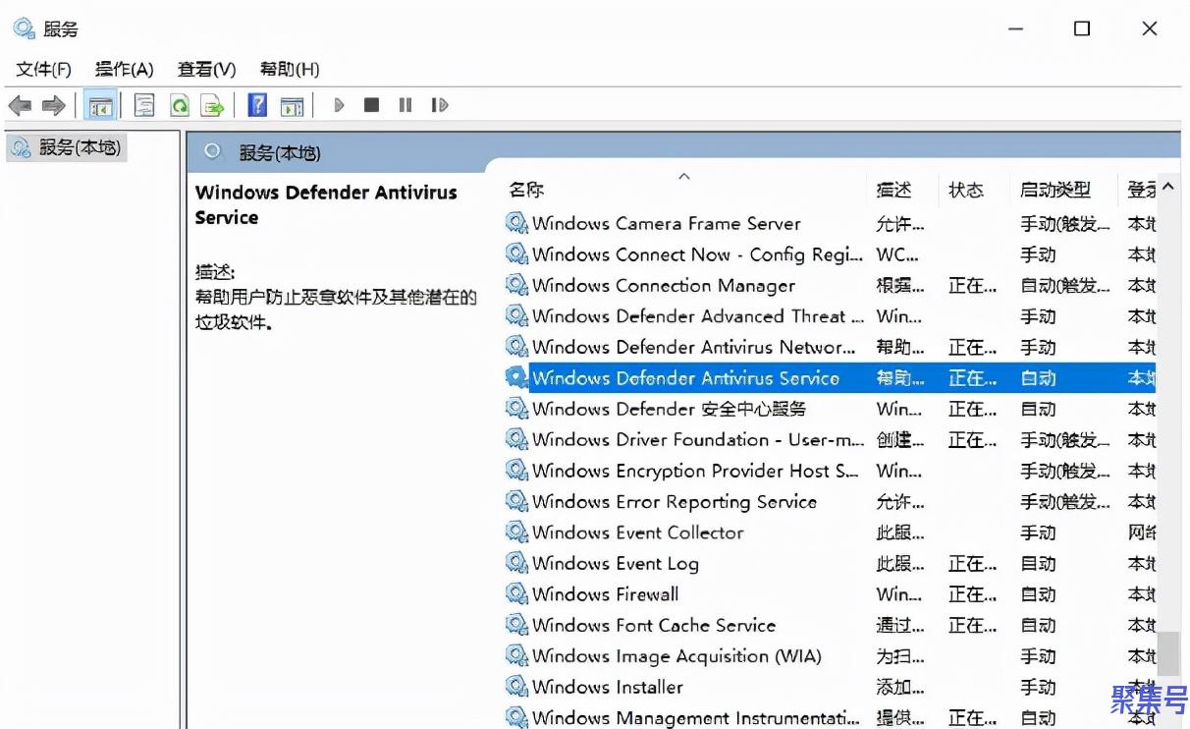1190x729 pixels.
Task: Select Windows Image Acquisition (WIA) row
Action: pos(830,656)
